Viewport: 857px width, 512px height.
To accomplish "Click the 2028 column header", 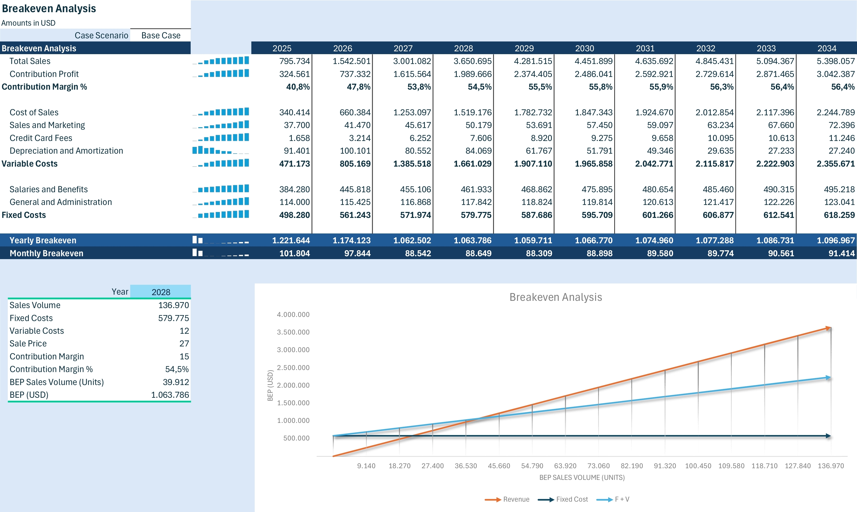I will pyautogui.click(x=464, y=48).
